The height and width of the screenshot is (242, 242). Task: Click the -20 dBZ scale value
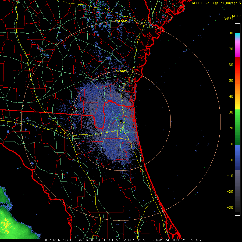pos(230,192)
